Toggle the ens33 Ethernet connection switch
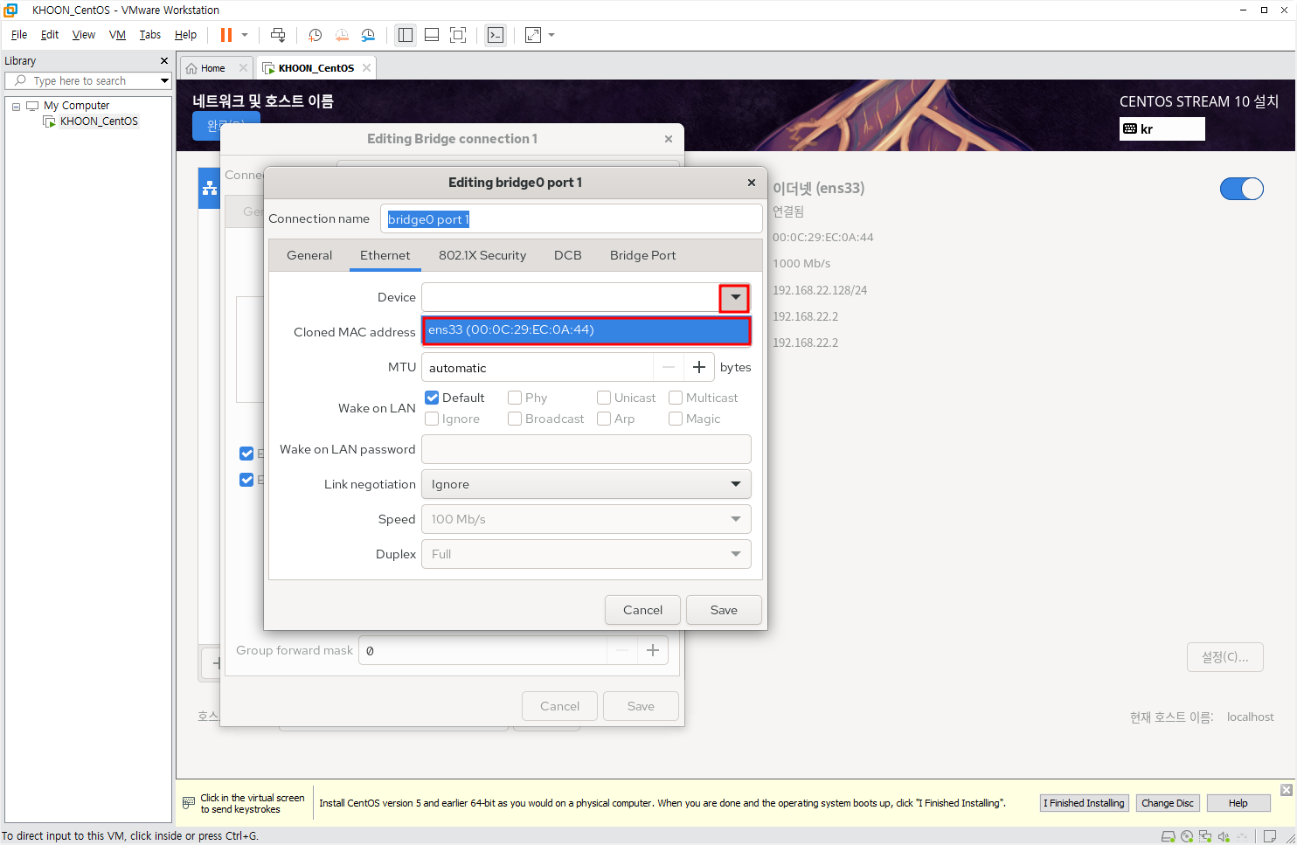Image resolution: width=1297 pixels, height=845 pixels. pos(1242,189)
